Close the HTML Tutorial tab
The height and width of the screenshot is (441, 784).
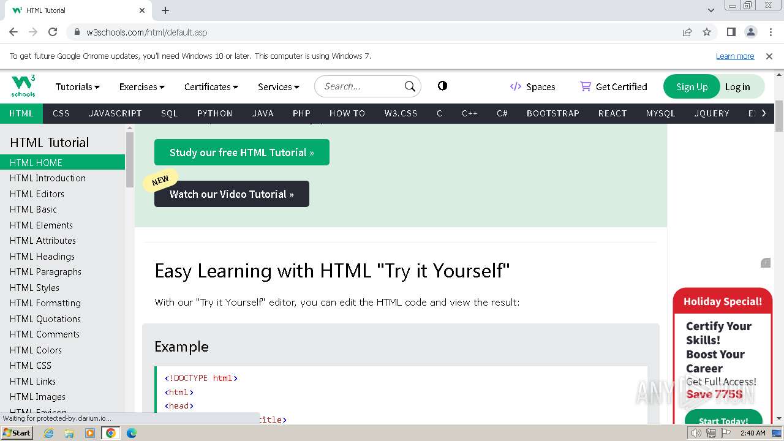point(142,10)
